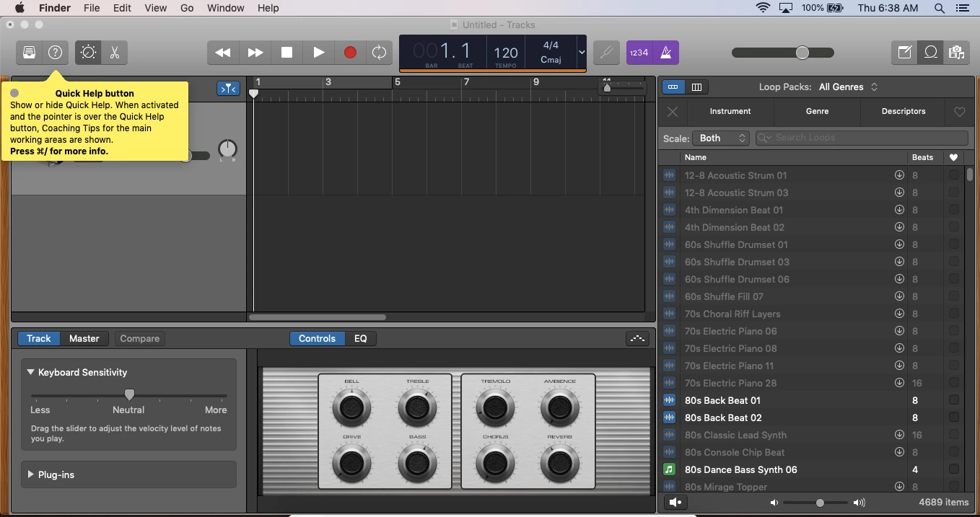Toggle the 1234 count-in button

[x=639, y=53]
